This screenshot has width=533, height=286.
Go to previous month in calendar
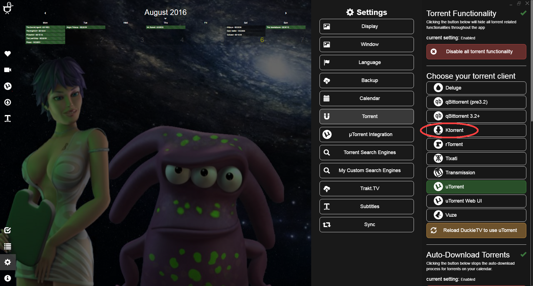[x=45, y=13]
